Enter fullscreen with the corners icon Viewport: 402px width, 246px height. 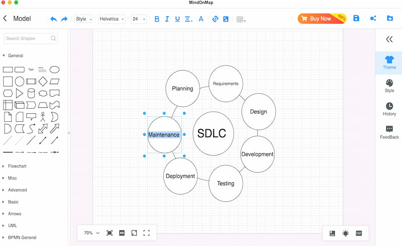[x=146, y=233]
